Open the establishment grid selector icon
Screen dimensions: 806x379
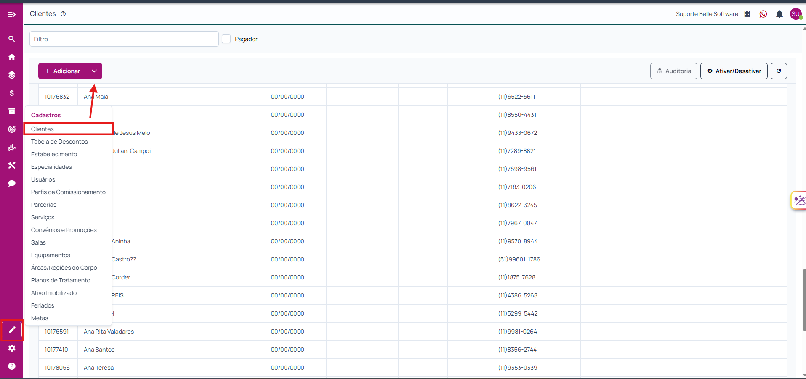click(747, 14)
